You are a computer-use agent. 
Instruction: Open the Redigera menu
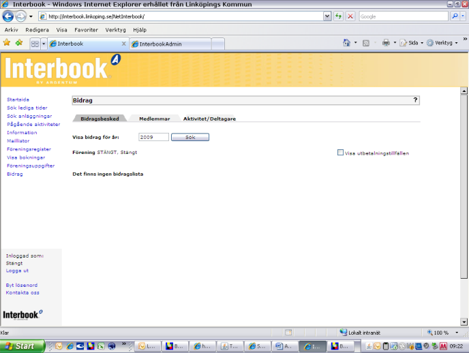click(37, 30)
